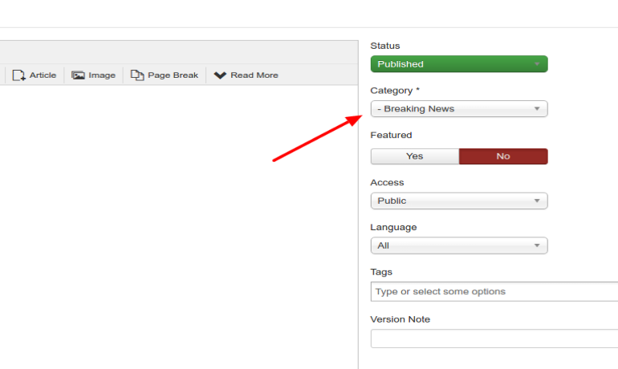Click the Tags label

pos(381,272)
